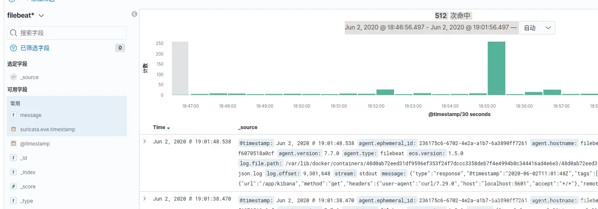Screen dimensions: 598x209
Task: Click the agent.version label in first row
Action: [x=300, y=153]
